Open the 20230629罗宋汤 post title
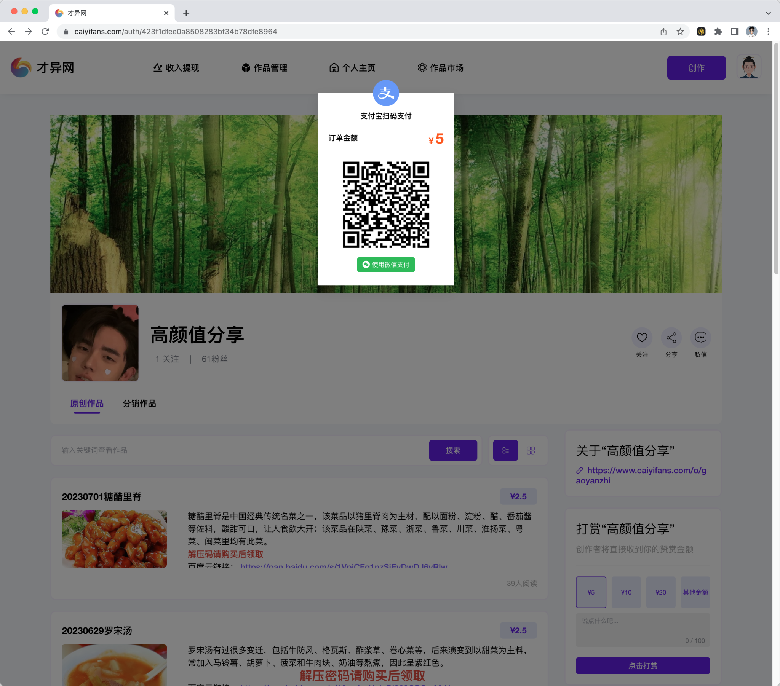Screen dimensions: 780x686 coord(97,631)
